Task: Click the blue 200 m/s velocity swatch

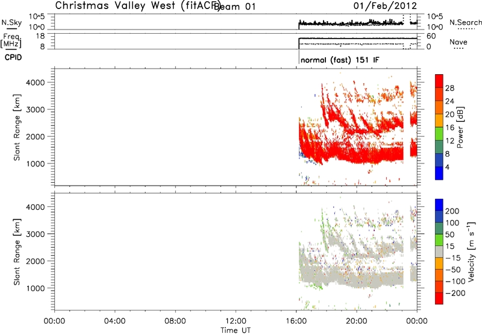Action: coord(439,205)
